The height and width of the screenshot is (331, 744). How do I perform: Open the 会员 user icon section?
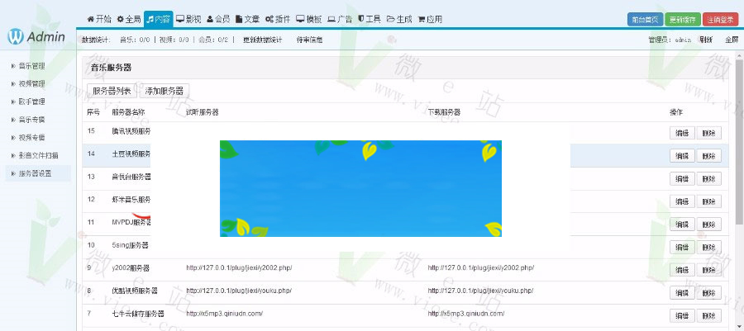(x=210, y=19)
